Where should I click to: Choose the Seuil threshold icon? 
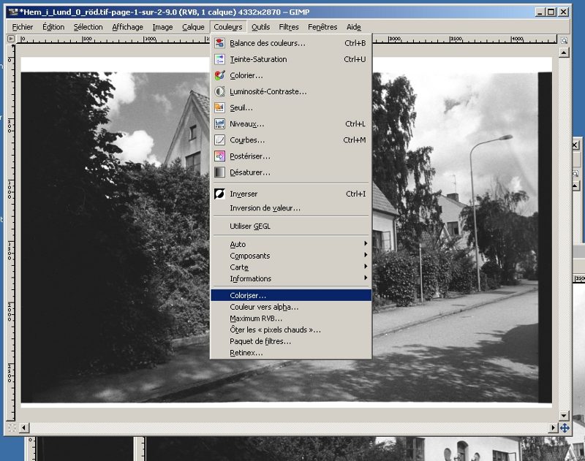click(219, 107)
